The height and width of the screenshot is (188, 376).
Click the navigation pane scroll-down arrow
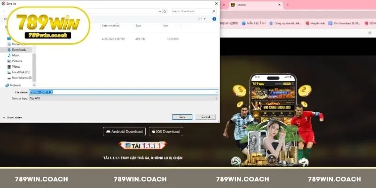[34, 85]
